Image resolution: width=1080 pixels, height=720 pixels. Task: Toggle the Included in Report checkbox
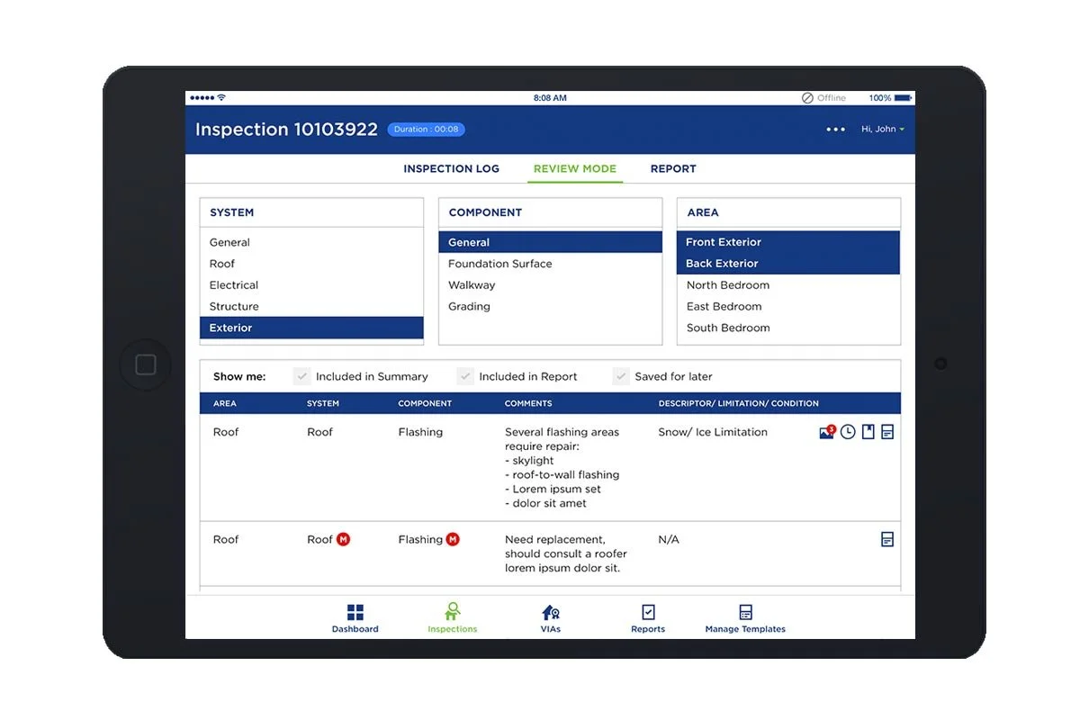pyautogui.click(x=465, y=376)
